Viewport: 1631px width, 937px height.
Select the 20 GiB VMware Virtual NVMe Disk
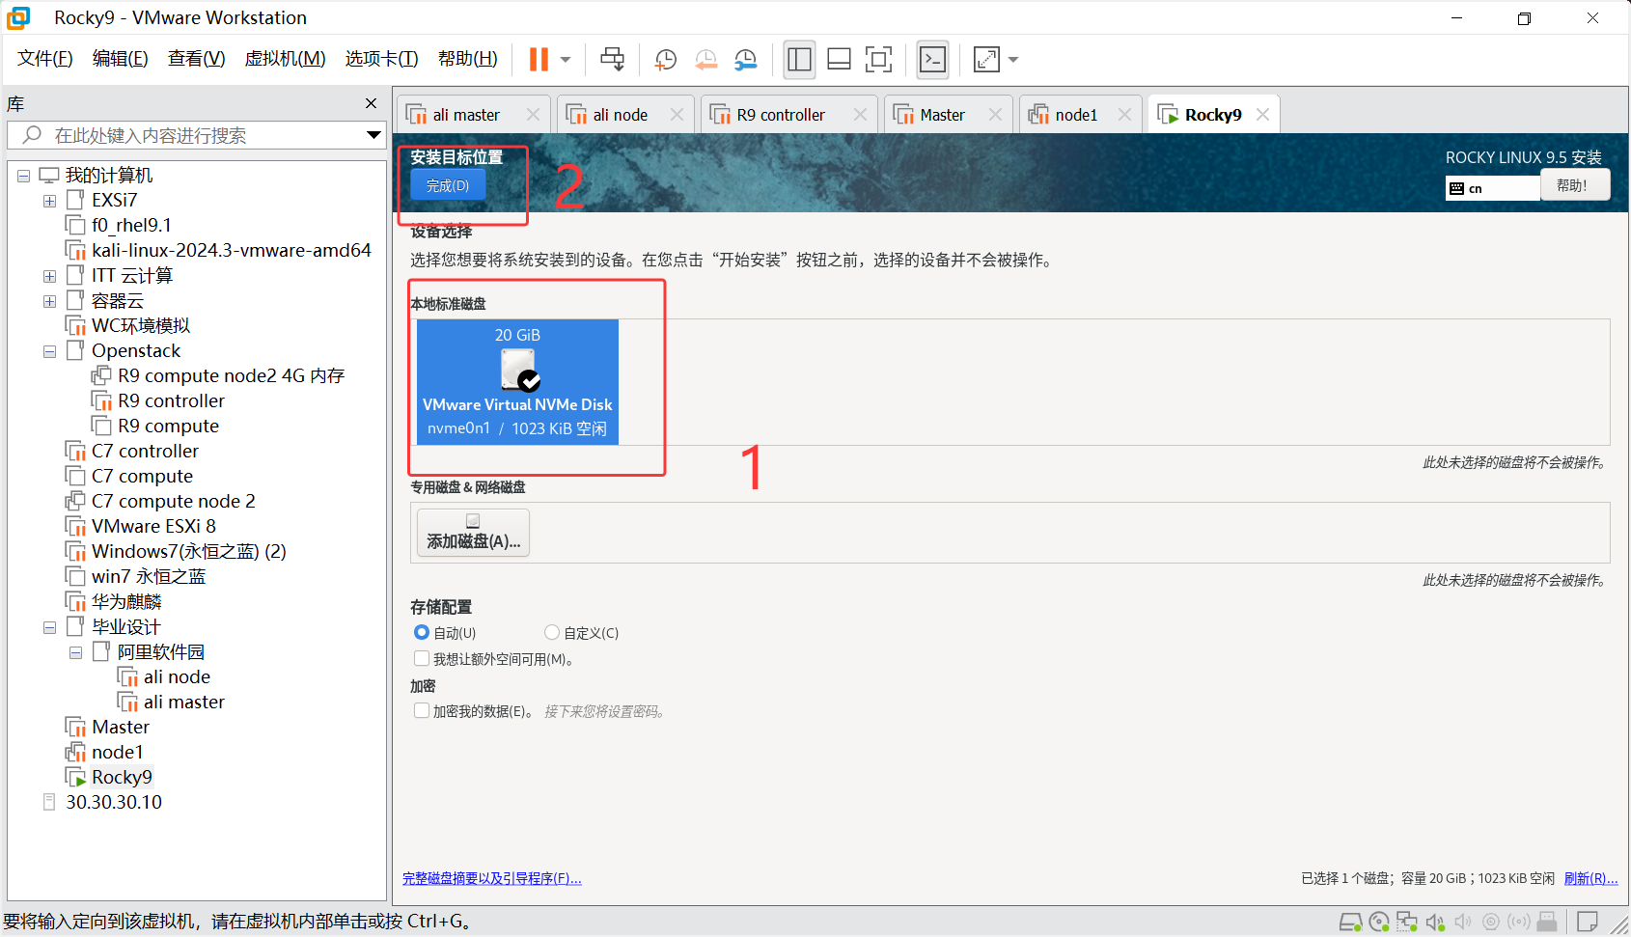(x=517, y=382)
